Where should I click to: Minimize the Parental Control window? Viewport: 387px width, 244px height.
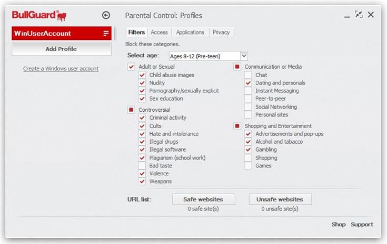tap(347, 16)
